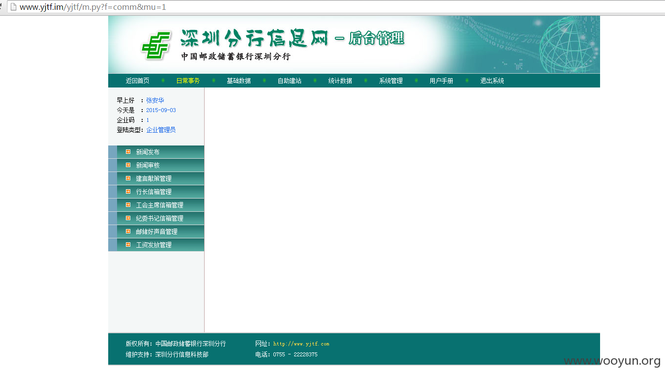Click the arrow icon beside 新闻发布
The image size is (665, 375).
coord(128,152)
